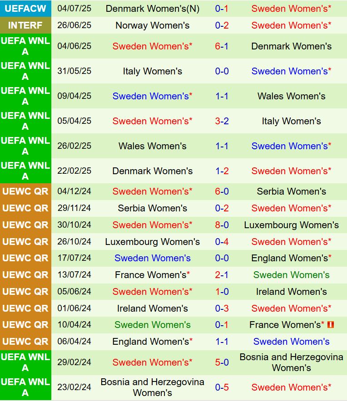Open Wales Women's on the 26/02/25 row
The width and height of the screenshot is (347, 401).
click(153, 146)
